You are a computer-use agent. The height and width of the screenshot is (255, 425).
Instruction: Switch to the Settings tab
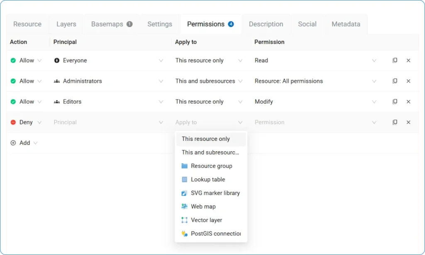coord(159,24)
